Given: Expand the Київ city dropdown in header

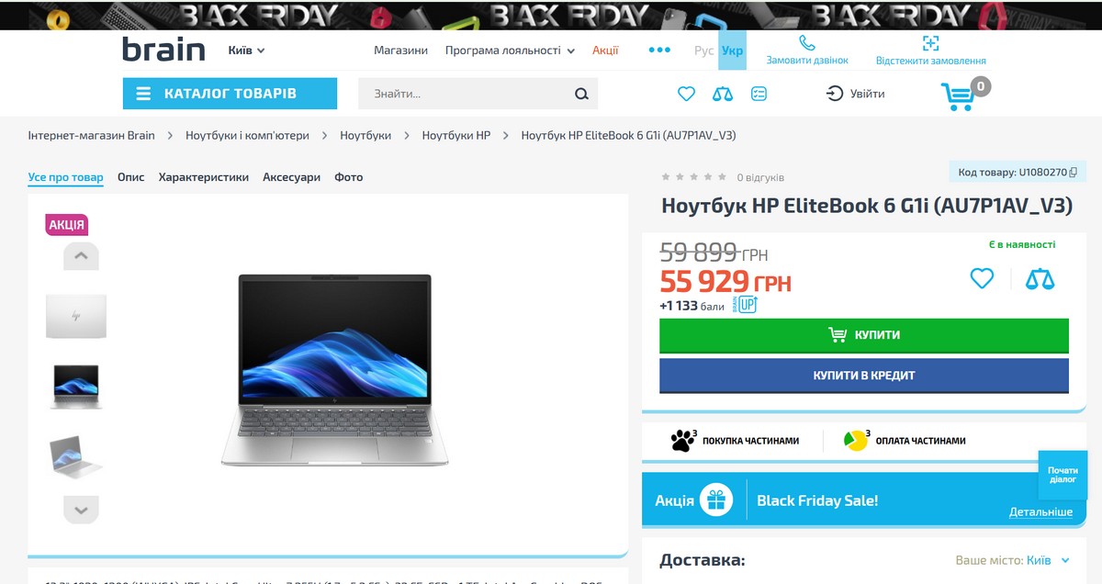Looking at the screenshot, I should tap(246, 51).
